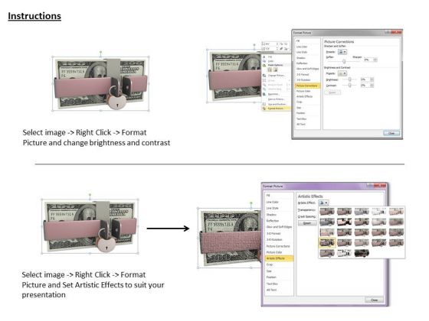
Task: Select the pencil sketch white effect thumbnail
Action: click(x=379, y=211)
